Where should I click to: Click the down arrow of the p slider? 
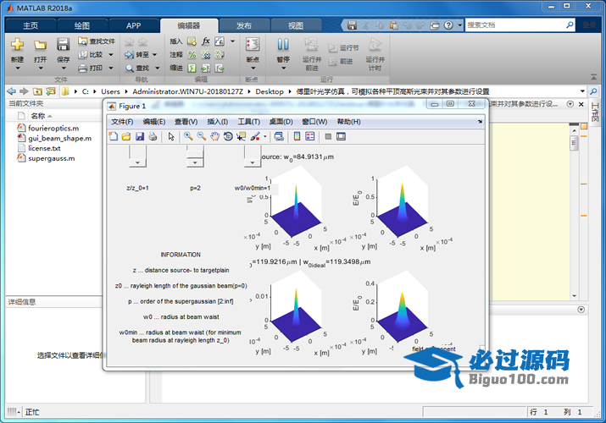(x=195, y=162)
